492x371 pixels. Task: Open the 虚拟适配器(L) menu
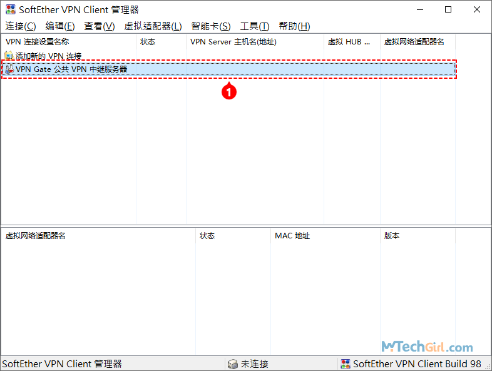[x=153, y=26]
